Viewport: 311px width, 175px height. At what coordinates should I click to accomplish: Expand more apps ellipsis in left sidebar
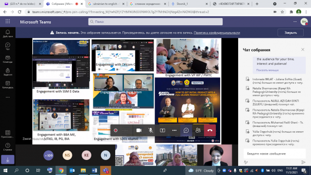tap(8, 97)
